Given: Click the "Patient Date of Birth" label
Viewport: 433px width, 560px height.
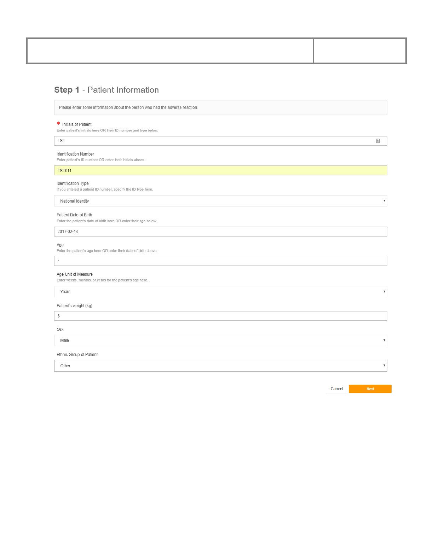Looking at the screenshot, I should pyautogui.click(x=74, y=215).
